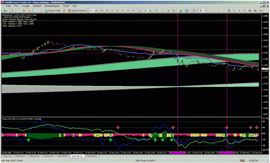Select the Trendline drawing tool
Screen dimensions: 270x163
[223, 11]
